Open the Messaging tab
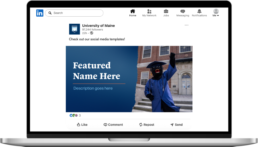This screenshot has width=258, height=147. [x=183, y=13]
